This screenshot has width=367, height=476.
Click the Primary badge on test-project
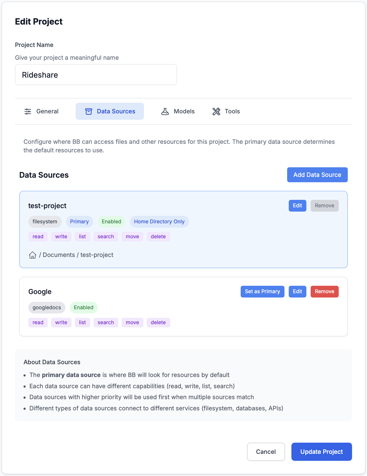(x=79, y=221)
